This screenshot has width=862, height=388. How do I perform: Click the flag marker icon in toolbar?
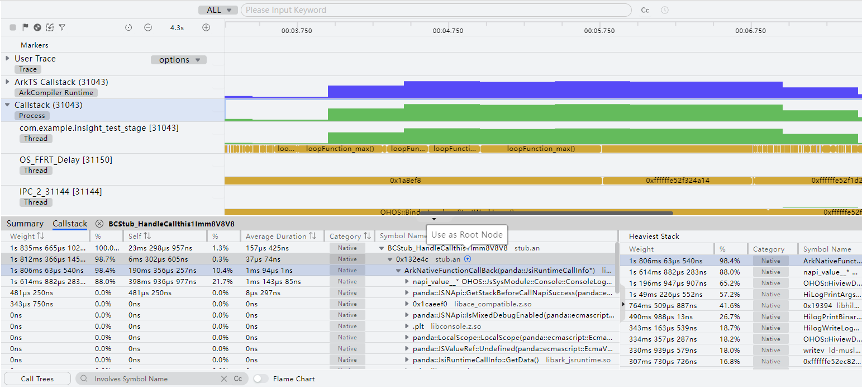tap(25, 27)
